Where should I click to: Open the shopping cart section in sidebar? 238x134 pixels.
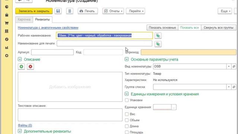click(x=7, y=23)
